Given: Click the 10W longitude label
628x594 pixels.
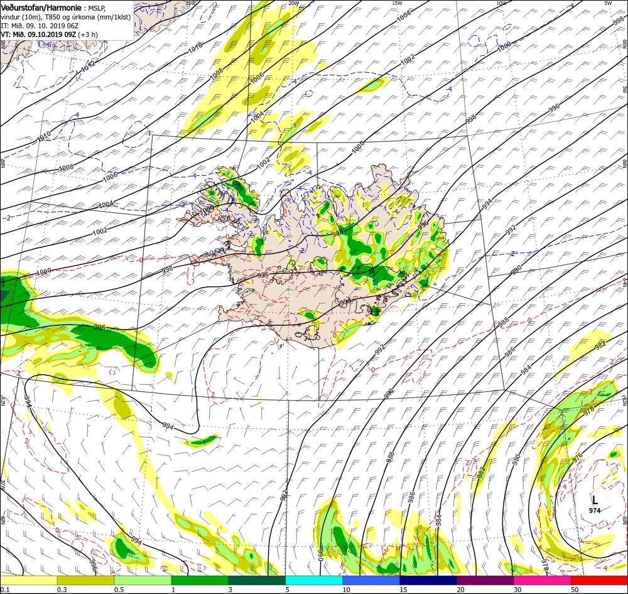Looking at the screenshot, I should click(501, 3).
